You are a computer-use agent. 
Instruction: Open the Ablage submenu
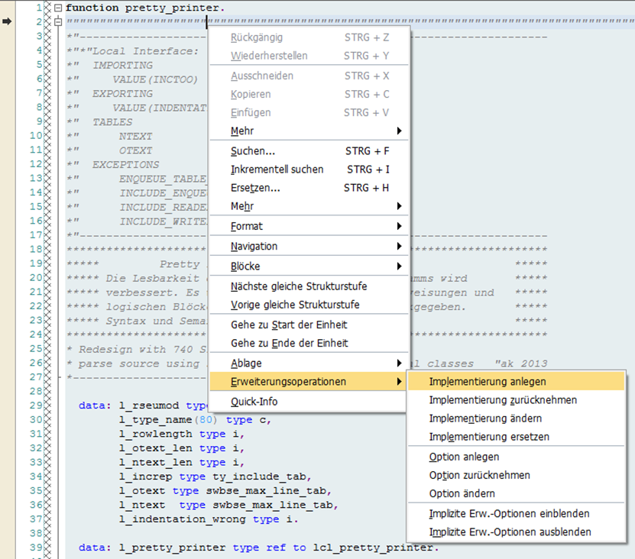pos(309,363)
